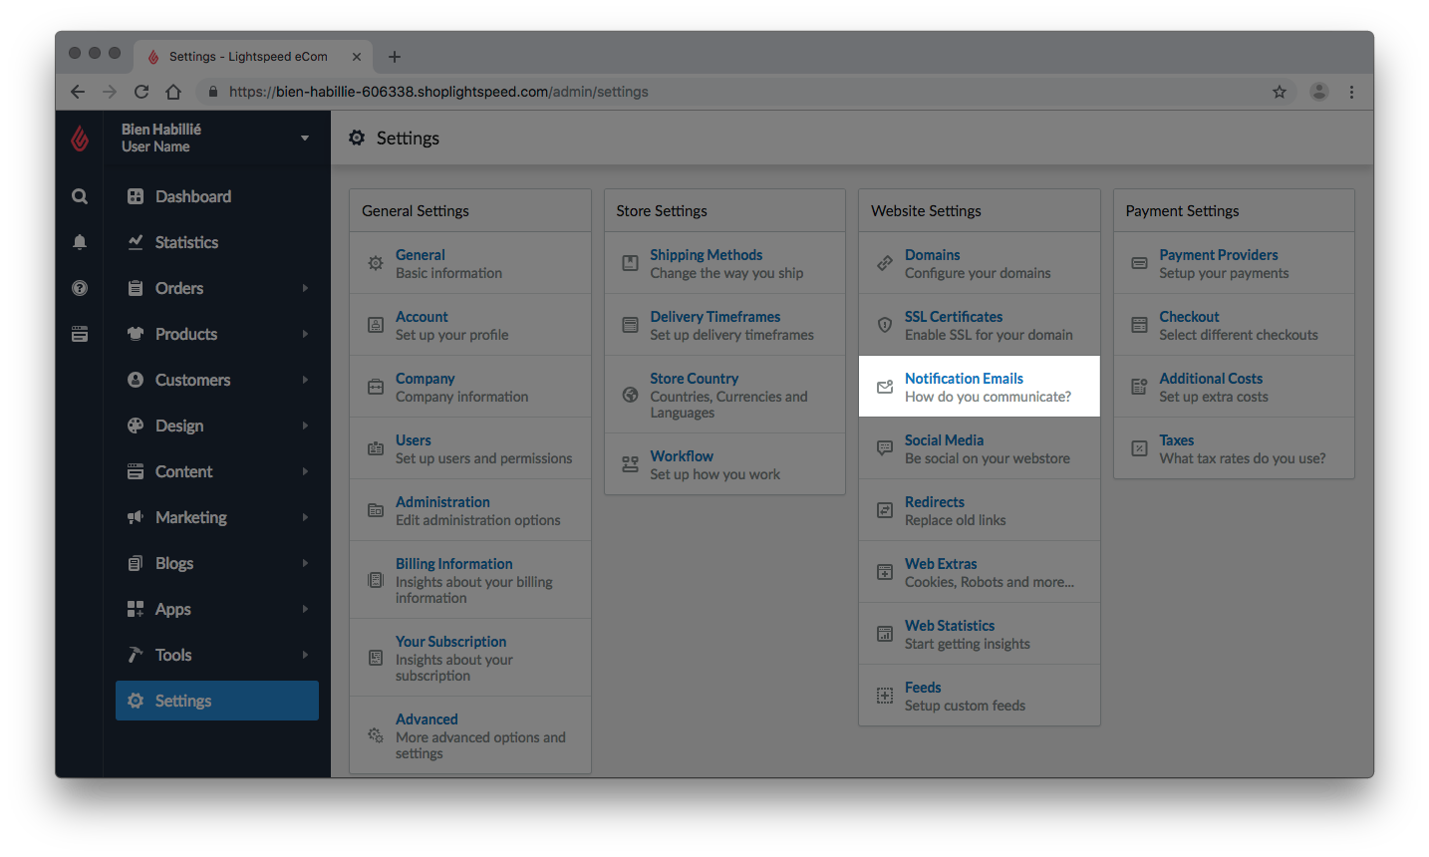
Task: Go to Dashboard in the sidebar
Action: [x=193, y=196]
